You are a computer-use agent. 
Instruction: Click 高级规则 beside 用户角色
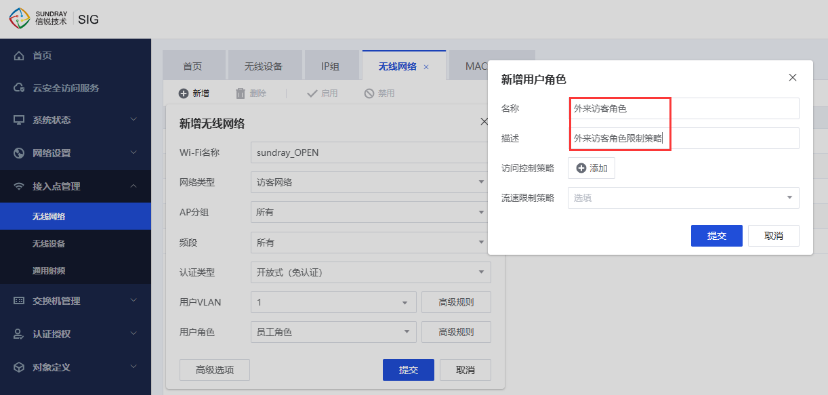[456, 332]
